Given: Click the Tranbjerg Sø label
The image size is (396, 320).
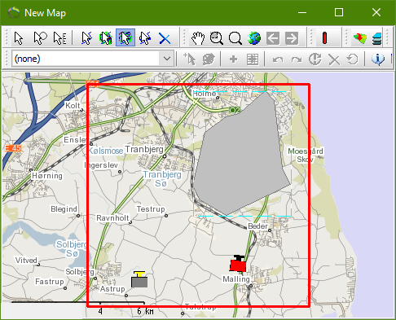Looking at the screenshot, I should coord(162,179).
